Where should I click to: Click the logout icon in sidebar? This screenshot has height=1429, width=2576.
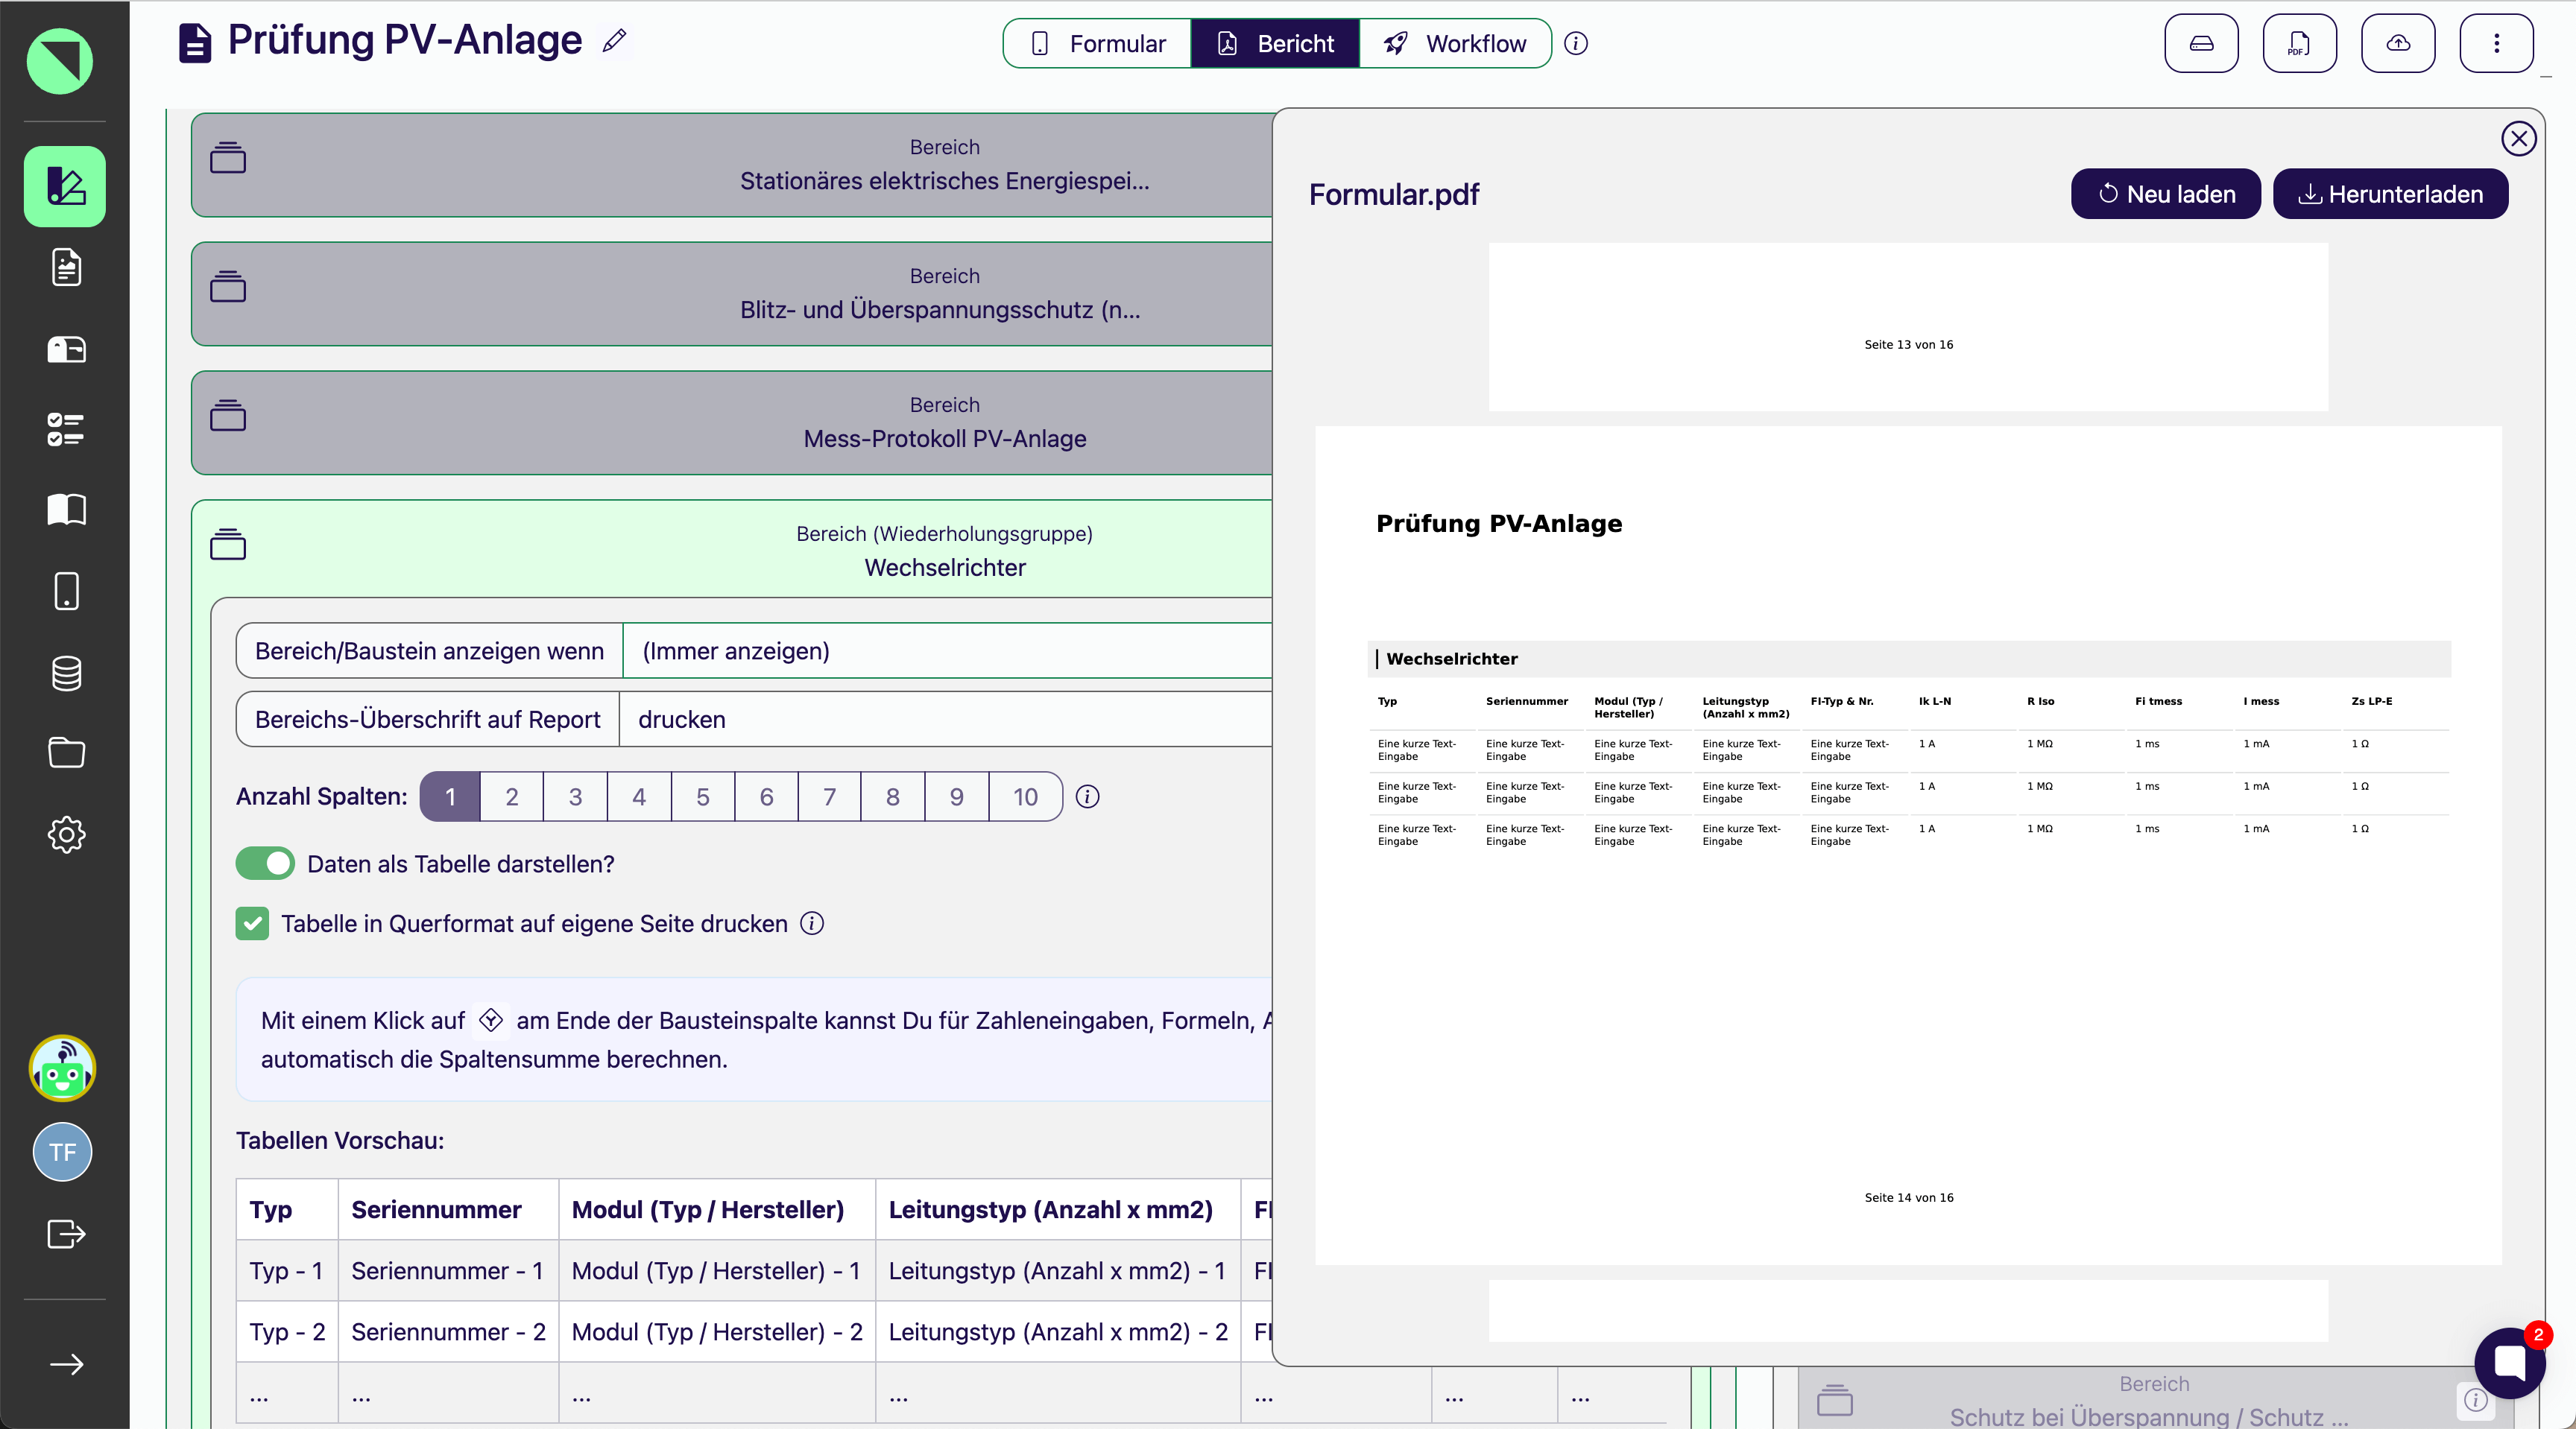tap(66, 1234)
